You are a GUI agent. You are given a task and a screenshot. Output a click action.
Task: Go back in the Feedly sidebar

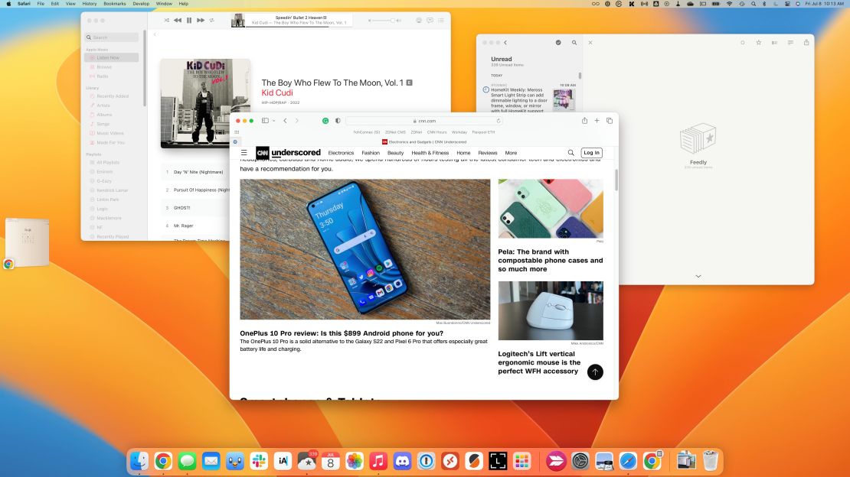[505, 42]
